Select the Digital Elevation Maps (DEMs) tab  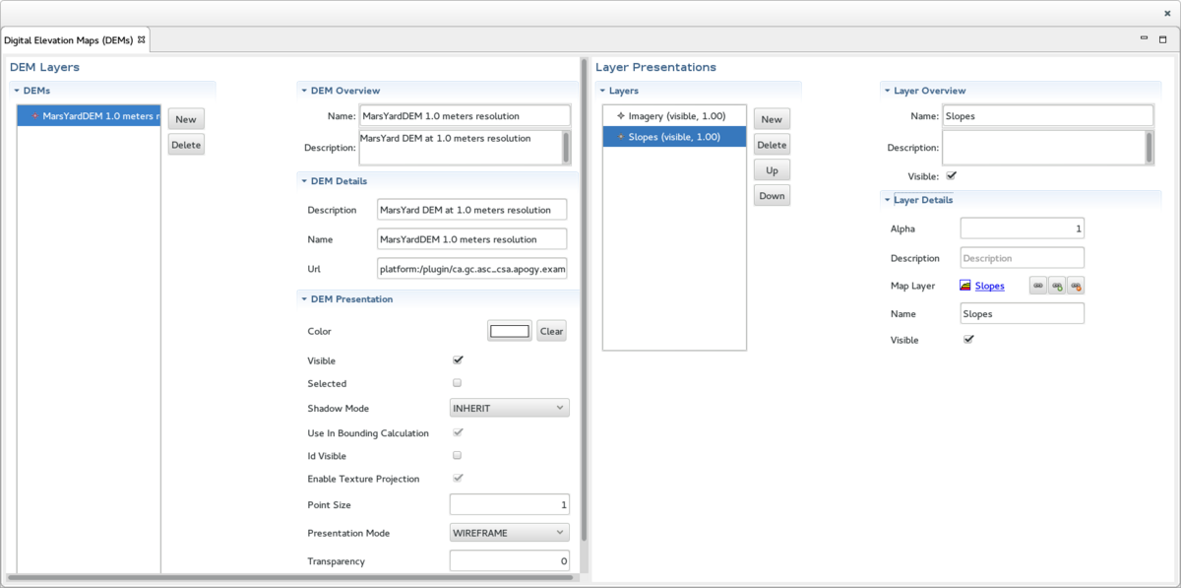point(69,39)
